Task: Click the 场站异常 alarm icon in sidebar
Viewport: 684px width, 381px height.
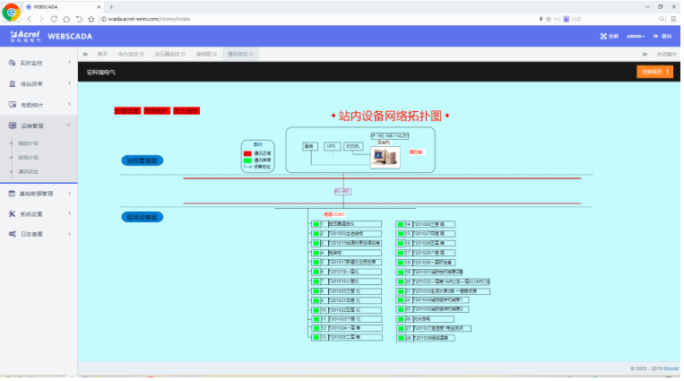Action: (x=12, y=83)
